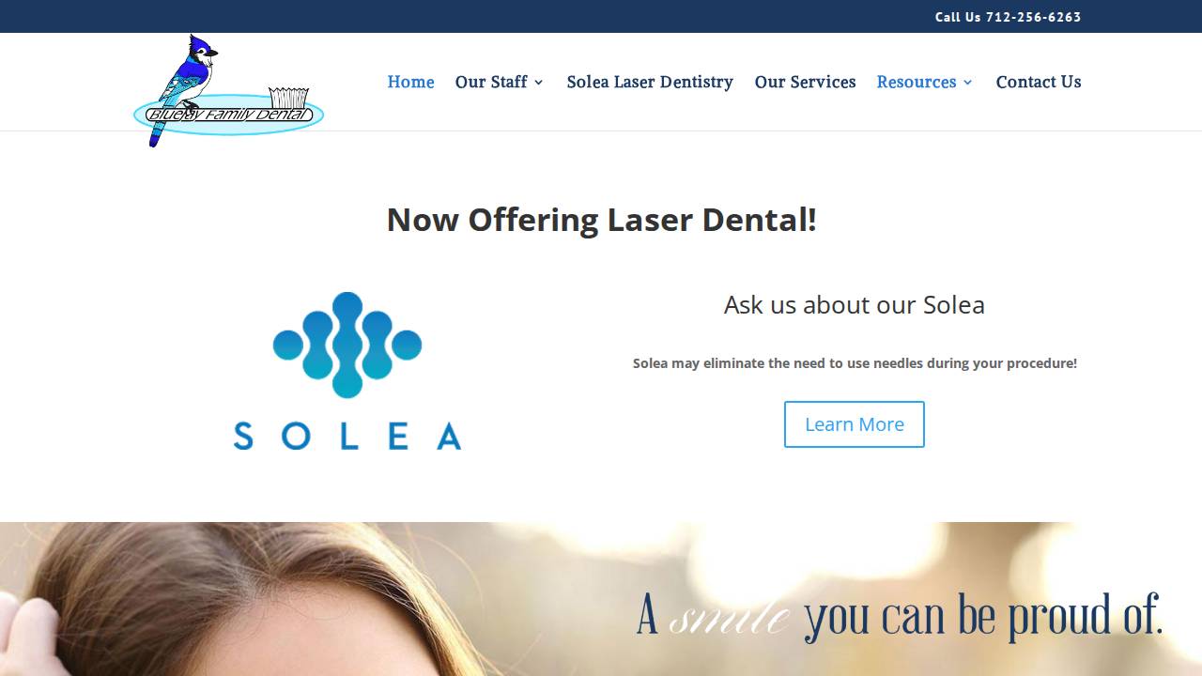Open the Contact Us page

point(1039,82)
